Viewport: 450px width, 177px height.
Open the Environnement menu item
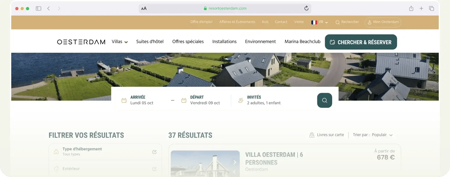pyautogui.click(x=260, y=41)
